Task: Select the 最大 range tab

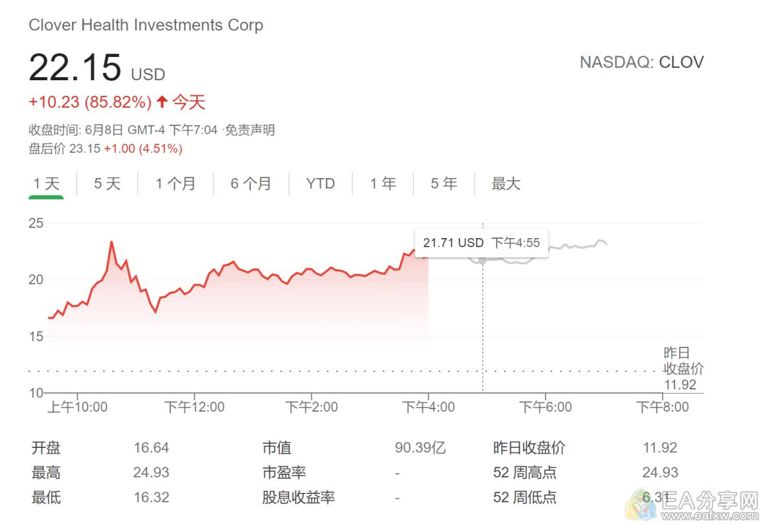Action: [505, 184]
